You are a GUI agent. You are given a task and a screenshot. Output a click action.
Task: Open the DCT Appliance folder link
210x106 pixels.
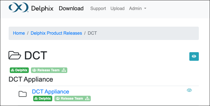pos(51,92)
